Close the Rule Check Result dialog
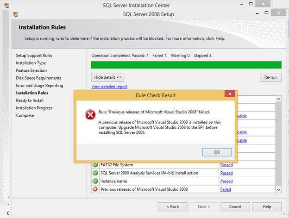Image resolution: width=289 pixels, height=218 pixels. 230,94
